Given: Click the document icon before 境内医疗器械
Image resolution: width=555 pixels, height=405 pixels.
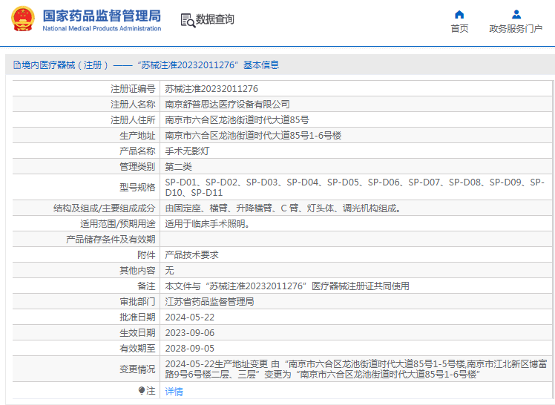Looking at the screenshot, I should (16, 65).
